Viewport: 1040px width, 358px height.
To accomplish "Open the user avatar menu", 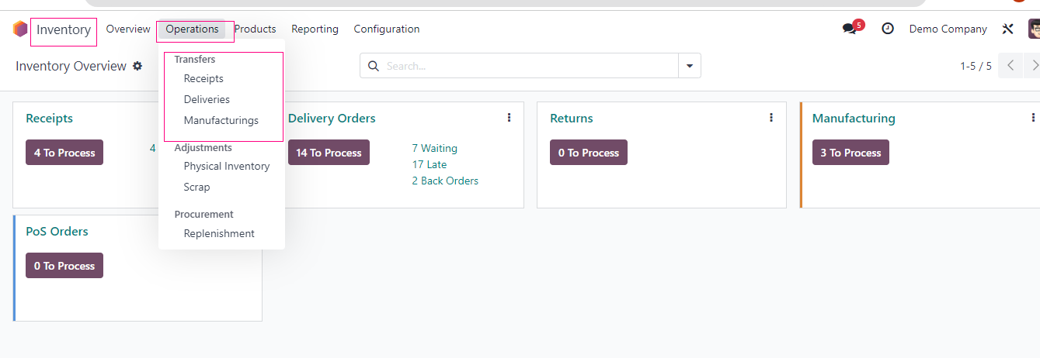I will [x=1035, y=29].
